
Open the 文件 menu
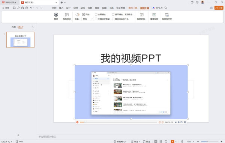[x=6, y=8]
